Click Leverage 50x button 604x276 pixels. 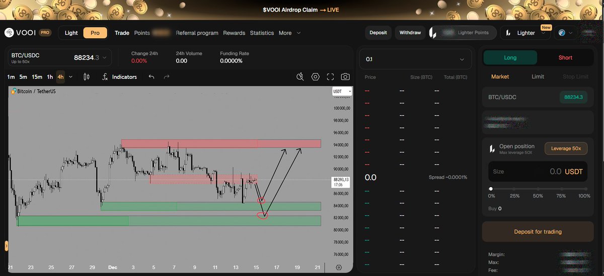click(566, 149)
